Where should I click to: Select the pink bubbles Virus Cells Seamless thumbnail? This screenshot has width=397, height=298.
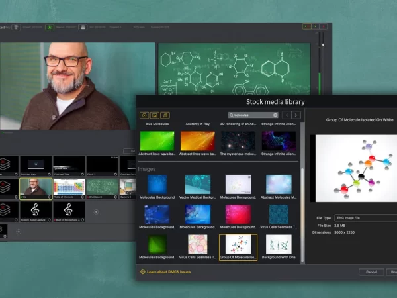(197, 244)
